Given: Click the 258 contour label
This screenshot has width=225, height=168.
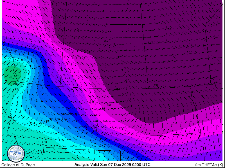Looking at the screenshot, I should (x=118, y=89).
